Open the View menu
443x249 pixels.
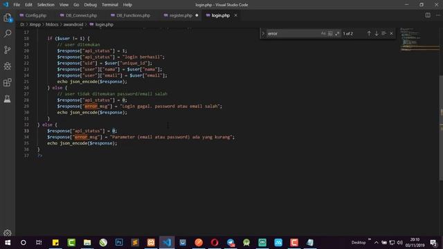tap(64, 5)
